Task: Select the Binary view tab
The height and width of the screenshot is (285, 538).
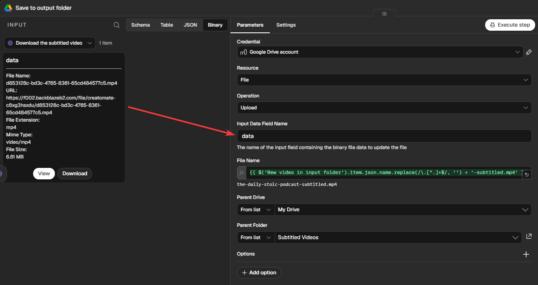Action: (215, 25)
